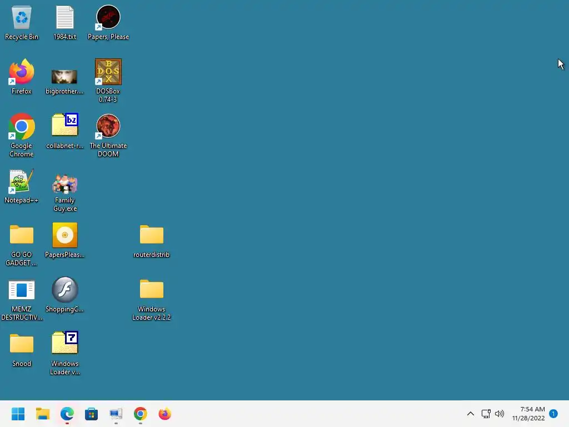Open the clock showing 7:54 AM

pos(529,414)
